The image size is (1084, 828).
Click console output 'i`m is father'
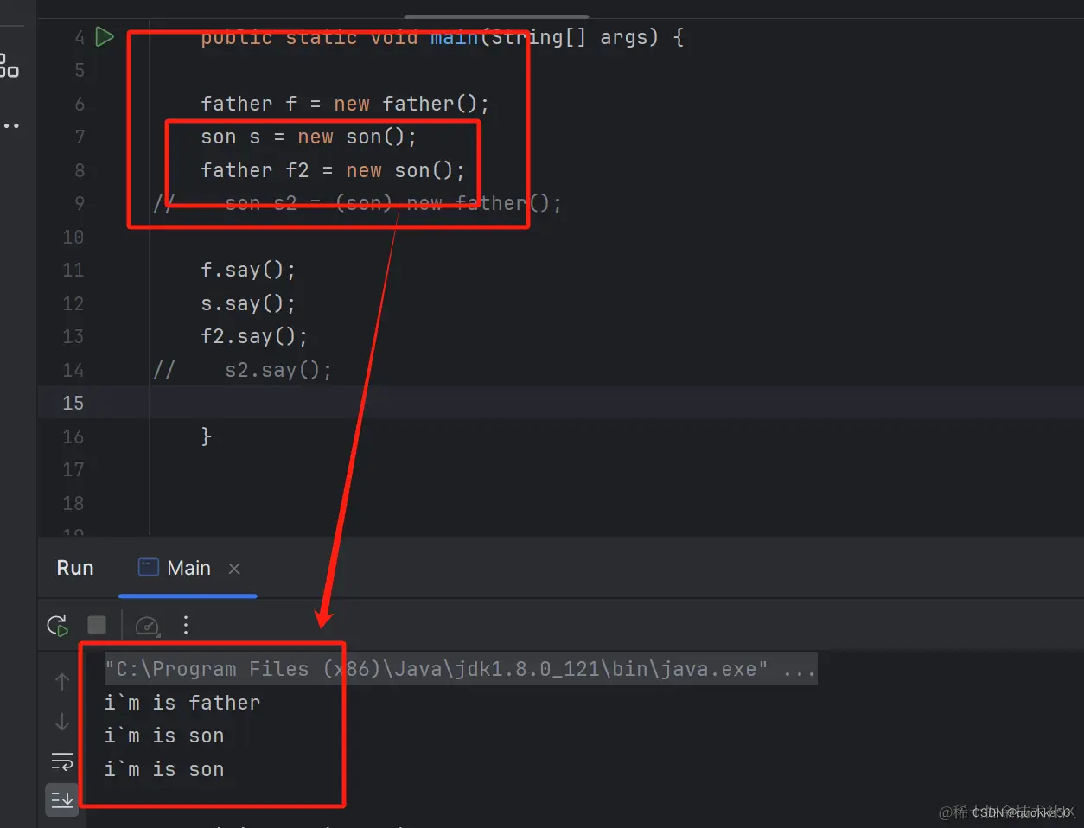point(182,703)
